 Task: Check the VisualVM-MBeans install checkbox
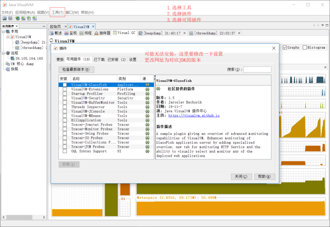[65, 116]
